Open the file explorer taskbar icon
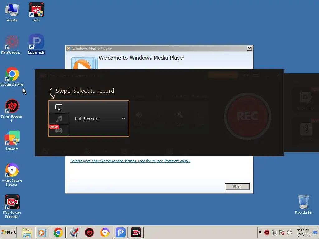Image resolution: width=319 pixels, height=239 pixels. click(x=27, y=232)
